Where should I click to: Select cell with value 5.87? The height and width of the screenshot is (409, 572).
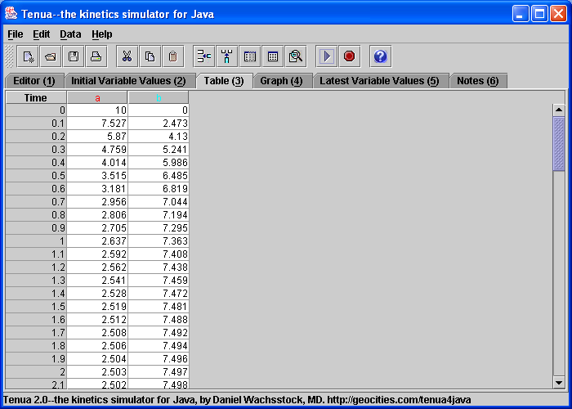(97, 137)
